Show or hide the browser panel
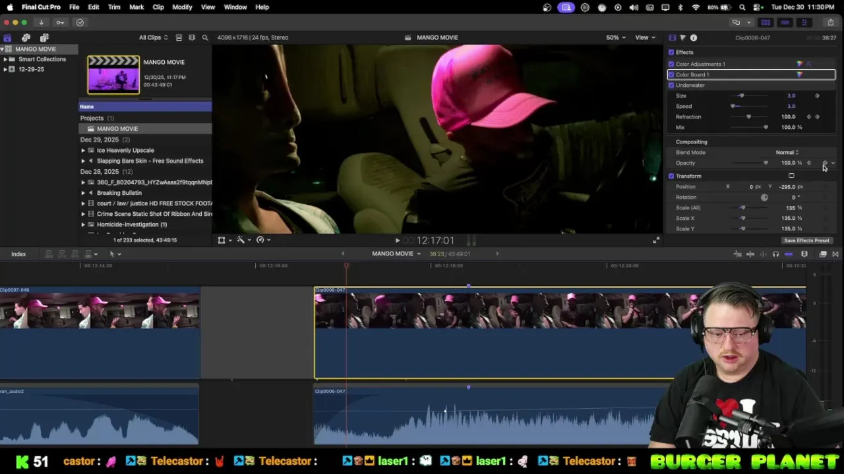Screen dimensions: 844x474 766,22
